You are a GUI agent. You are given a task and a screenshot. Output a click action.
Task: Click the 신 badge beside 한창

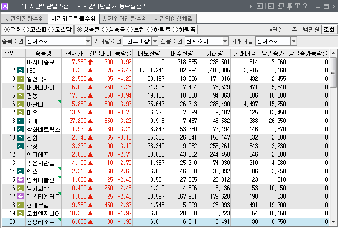[x=21, y=146]
